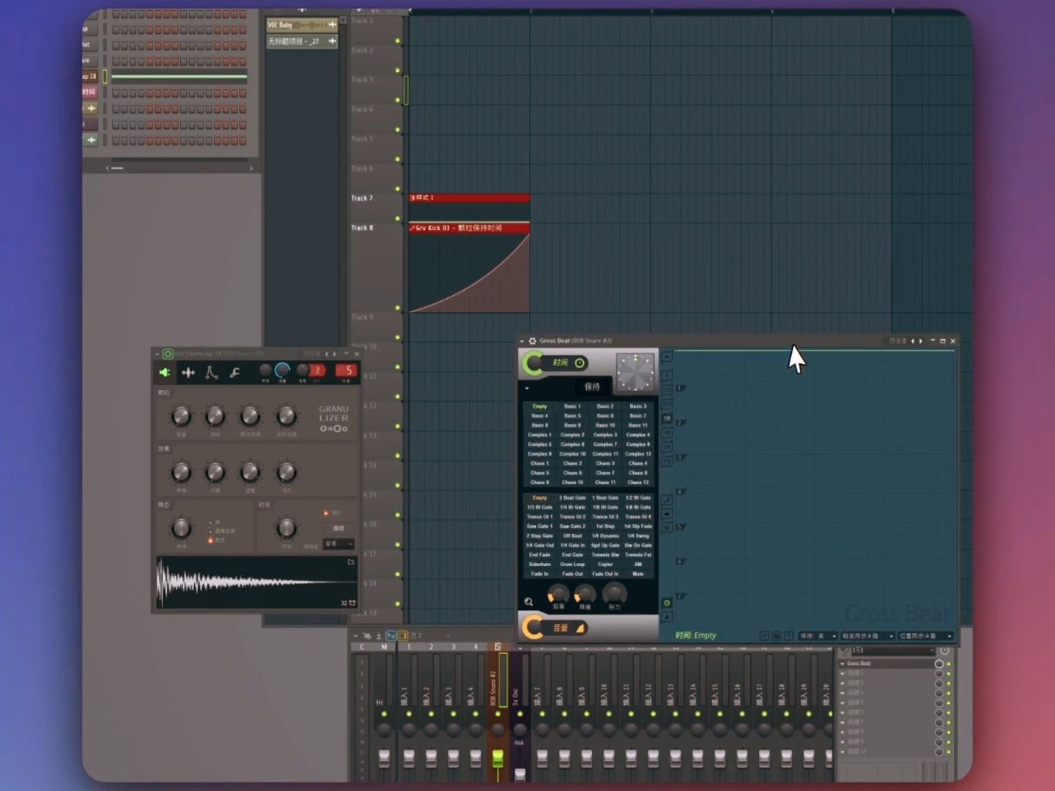1055x791 pixels.
Task: Click the blue-ringed knob in Granulizer toolbar
Action: 282,371
